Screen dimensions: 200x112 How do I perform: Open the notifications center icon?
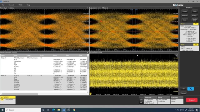click(x=197, y=110)
